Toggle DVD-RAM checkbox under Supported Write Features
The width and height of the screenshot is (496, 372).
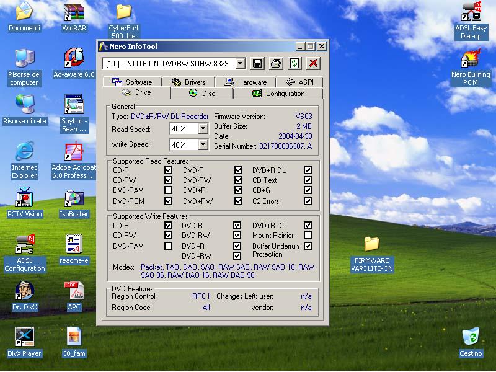tap(168, 246)
